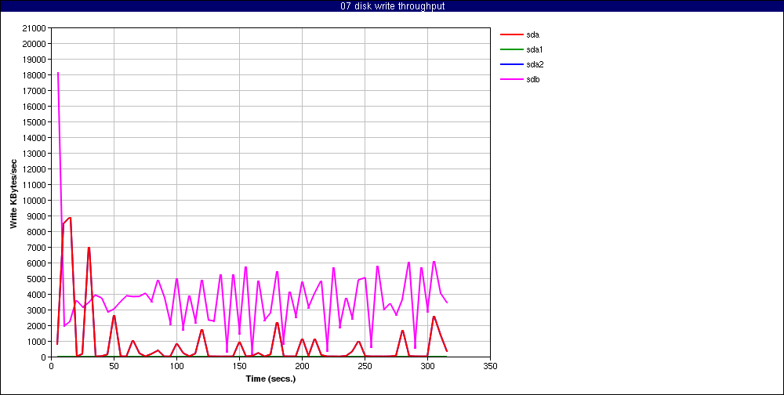Click the 18000 value on y-axis

click(35, 75)
